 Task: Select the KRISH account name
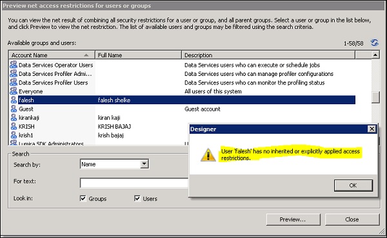[x=26, y=127]
